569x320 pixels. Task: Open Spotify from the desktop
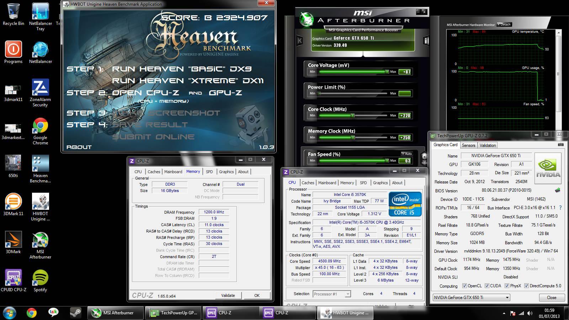(40, 281)
